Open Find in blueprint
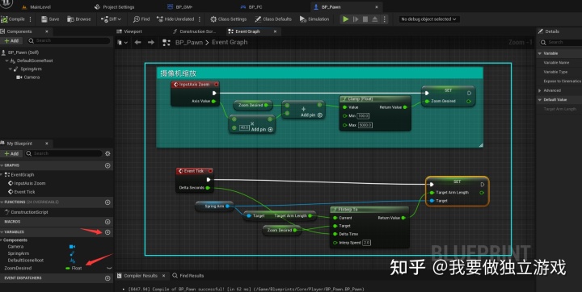 pyautogui.click(x=141, y=19)
